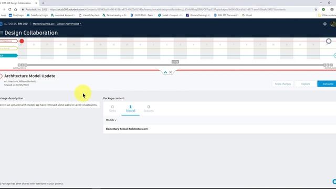Expand the Models dropdown header
Screen dimensions: 336x189
(111, 120)
